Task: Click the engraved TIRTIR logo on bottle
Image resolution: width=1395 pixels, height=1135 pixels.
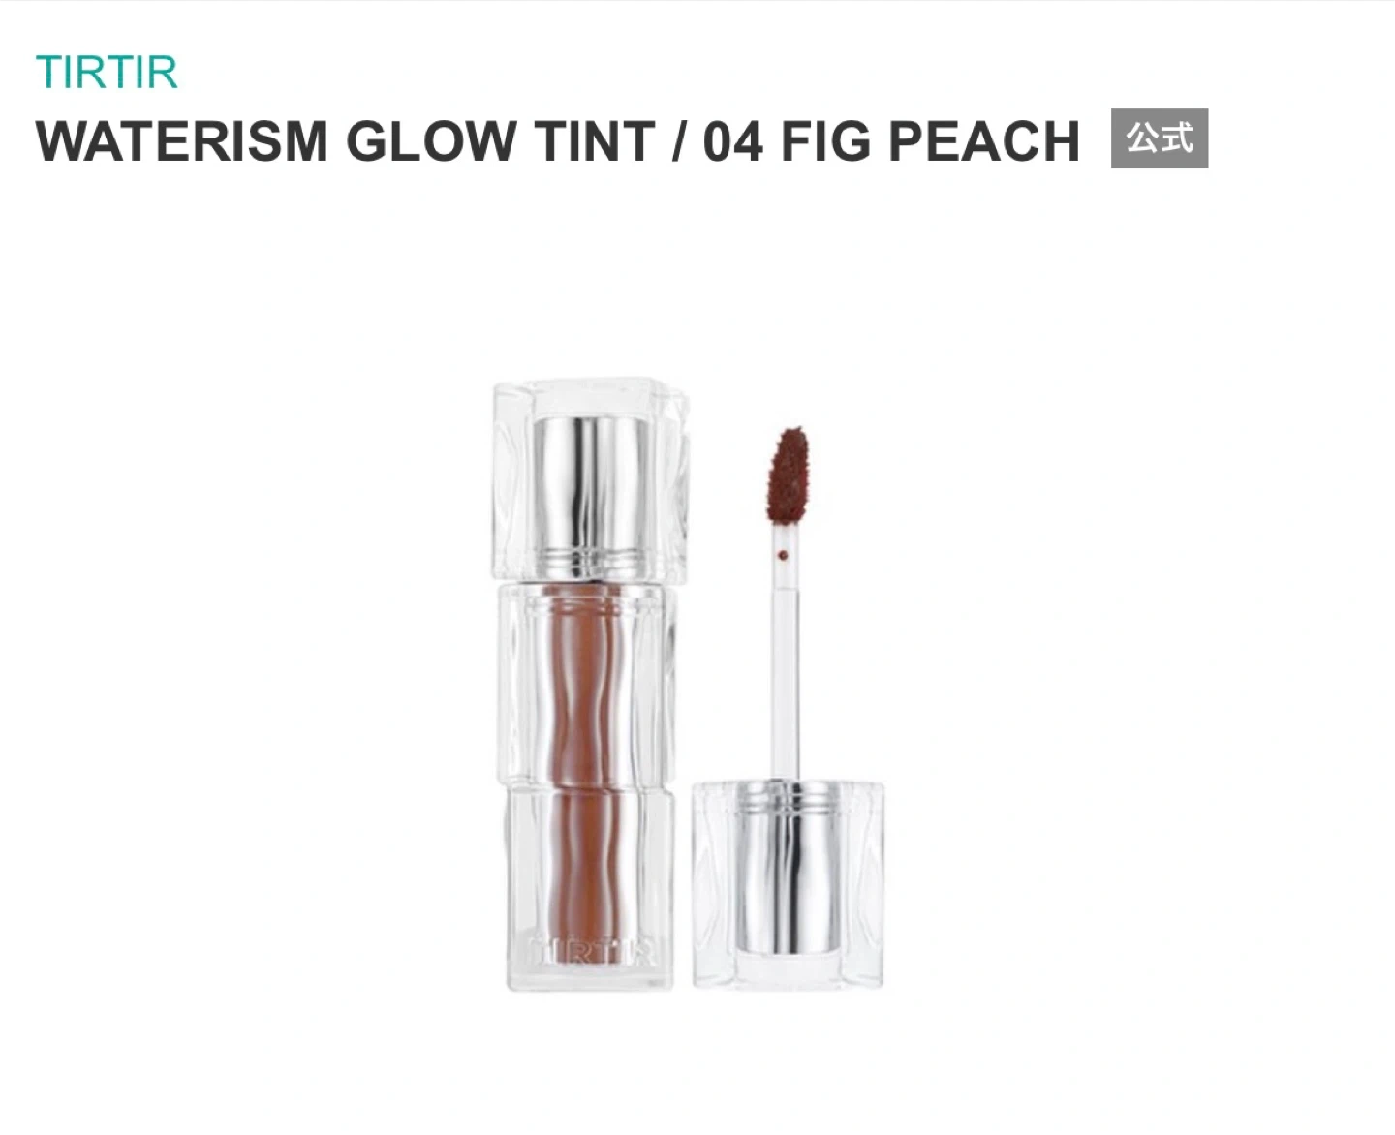Action: tap(591, 951)
